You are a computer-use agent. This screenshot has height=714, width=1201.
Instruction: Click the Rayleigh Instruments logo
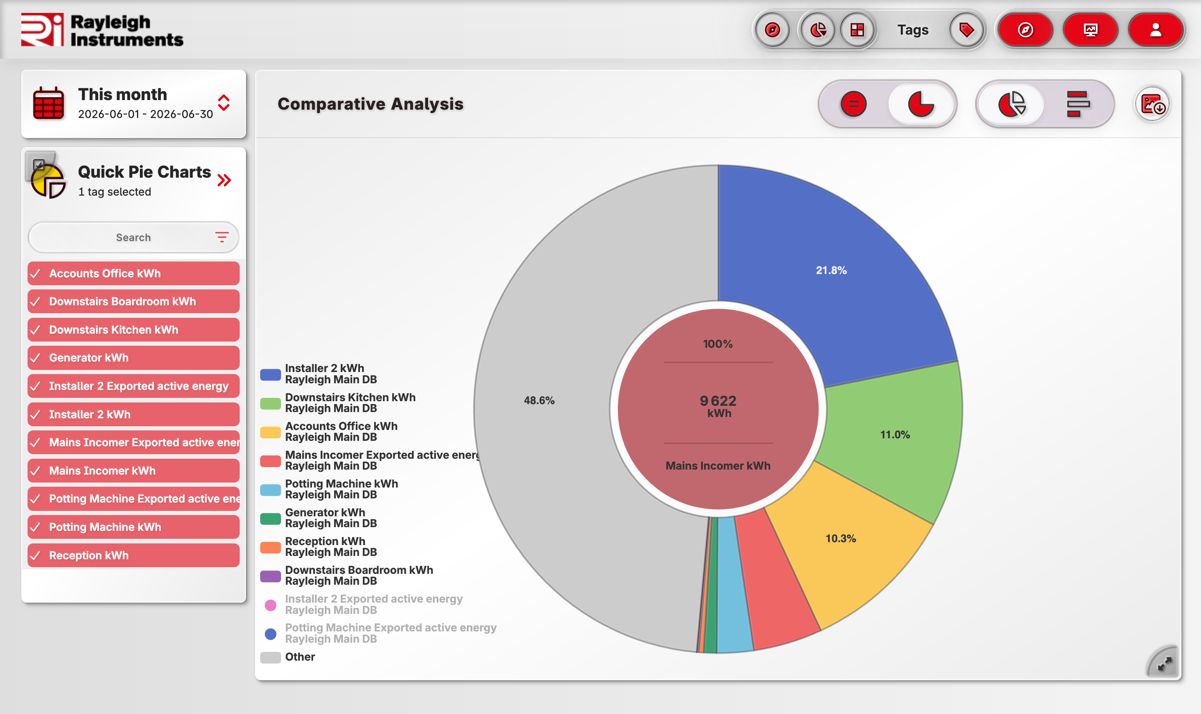click(x=101, y=30)
